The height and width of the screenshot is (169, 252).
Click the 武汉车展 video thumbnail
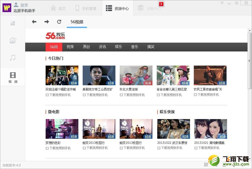(x=174, y=129)
